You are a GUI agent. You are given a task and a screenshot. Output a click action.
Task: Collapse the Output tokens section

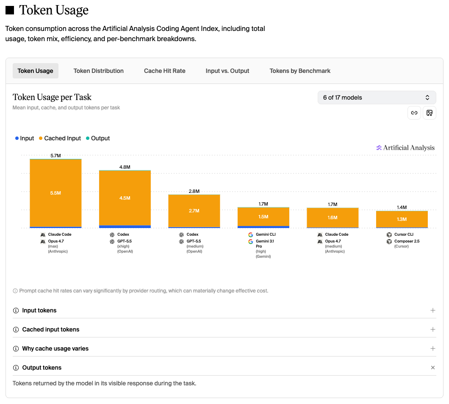coord(224,368)
